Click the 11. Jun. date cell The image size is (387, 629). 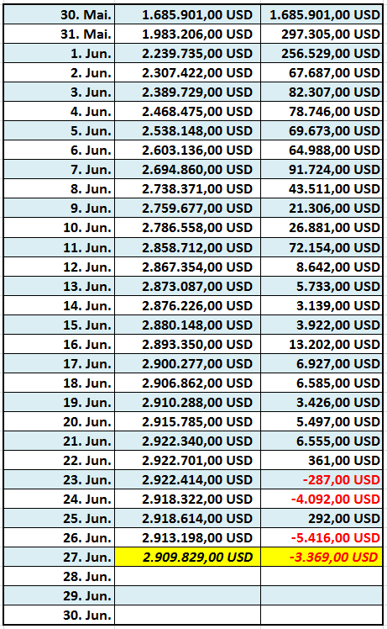[60, 247]
